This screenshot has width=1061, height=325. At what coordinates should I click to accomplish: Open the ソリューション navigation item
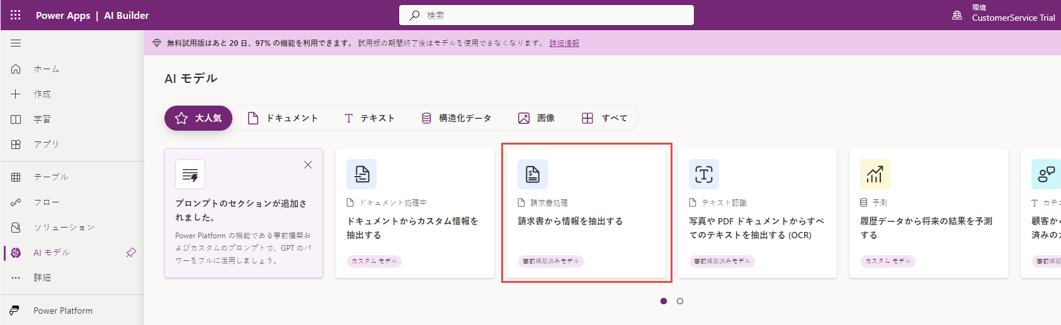coord(72,227)
